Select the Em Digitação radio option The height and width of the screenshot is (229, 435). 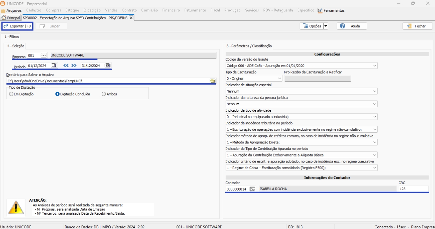point(11,94)
